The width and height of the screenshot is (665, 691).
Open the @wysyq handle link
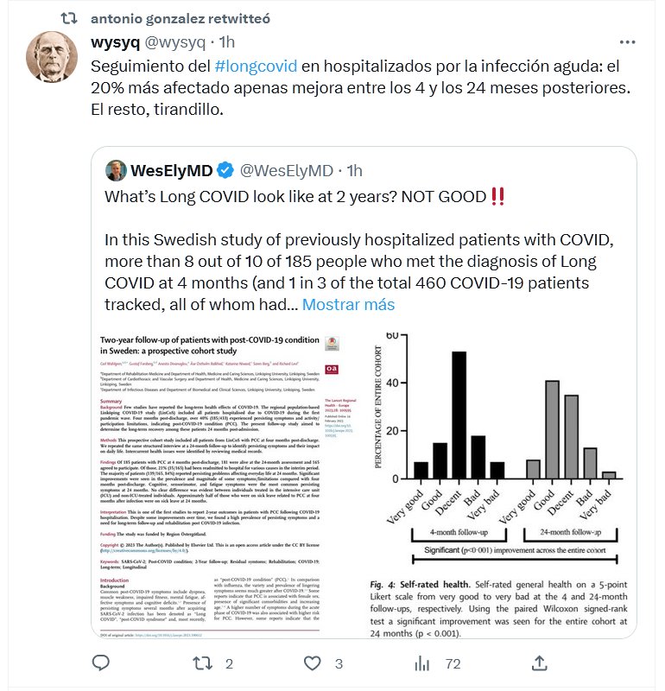(x=176, y=42)
